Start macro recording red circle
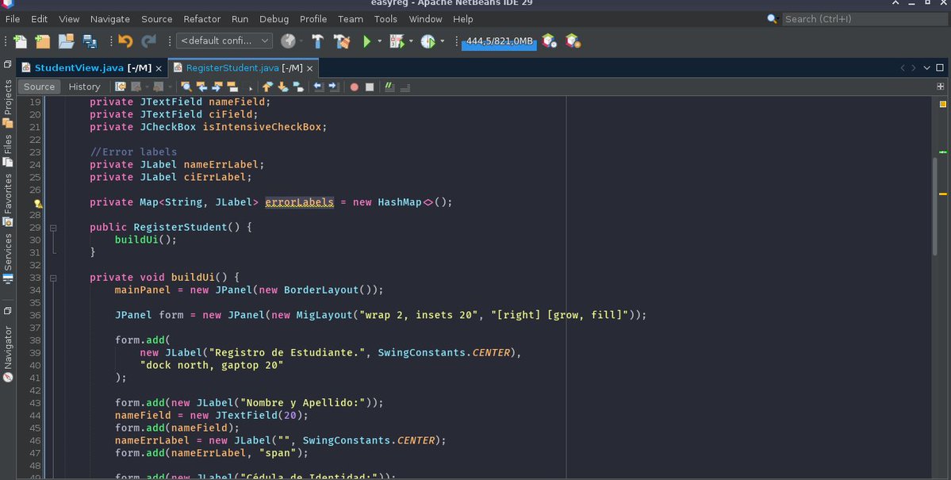951x480 pixels. point(355,86)
